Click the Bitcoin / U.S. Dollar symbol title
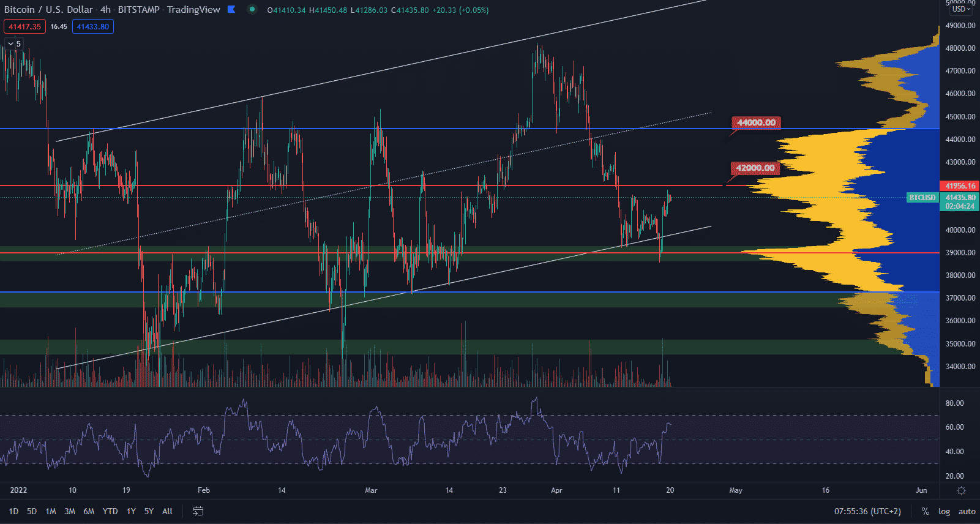980x524 pixels. [49, 9]
